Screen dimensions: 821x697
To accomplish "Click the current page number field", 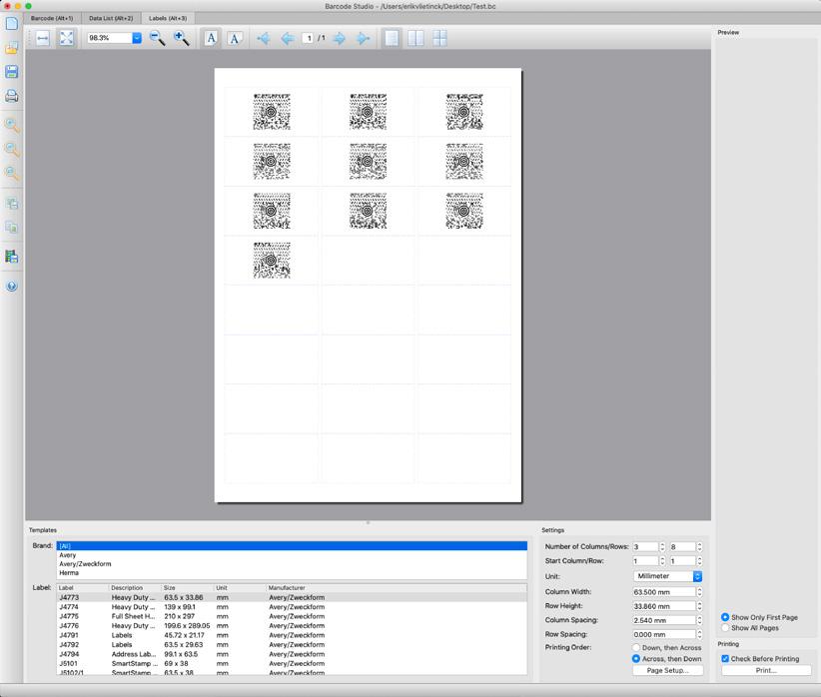I will (309, 38).
